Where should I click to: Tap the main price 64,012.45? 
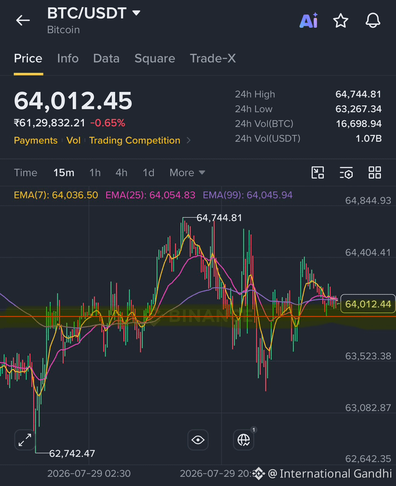[73, 101]
